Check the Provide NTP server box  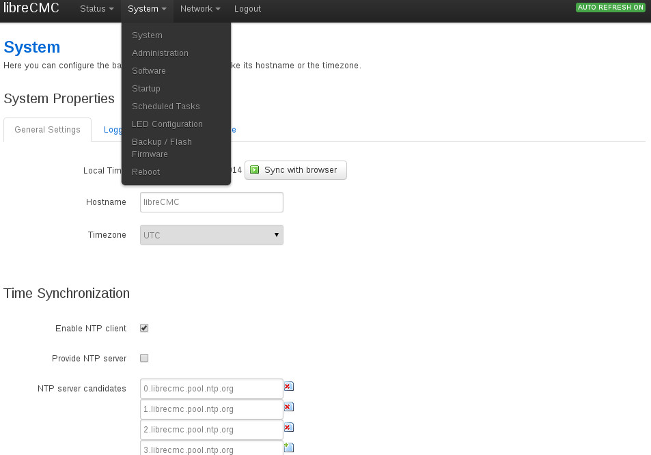click(x=144, y=358)
